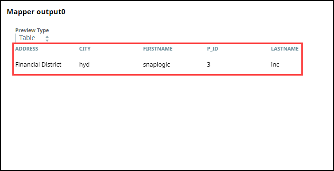
Task: Click the empty space between ADDRESS and CITY headers
Action: [x=59, y=49]
